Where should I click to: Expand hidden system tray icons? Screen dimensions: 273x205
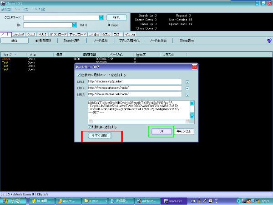[238, 201]
